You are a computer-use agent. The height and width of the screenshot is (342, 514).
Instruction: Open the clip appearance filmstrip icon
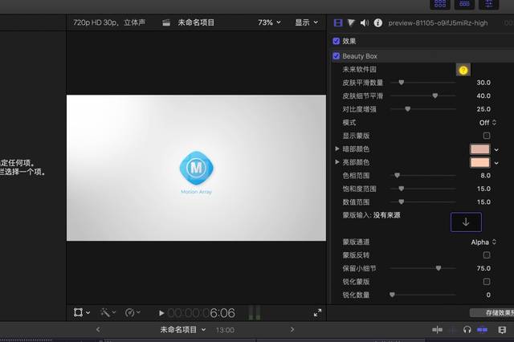502,329
